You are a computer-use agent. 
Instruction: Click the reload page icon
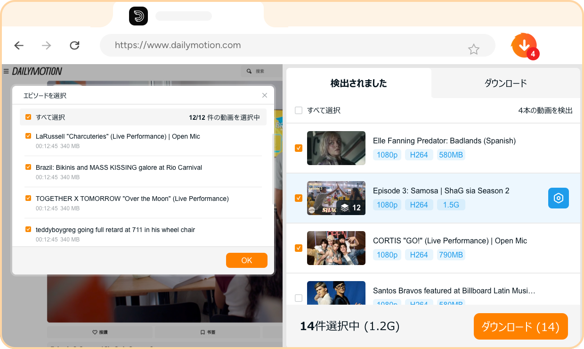pos(74,45)
